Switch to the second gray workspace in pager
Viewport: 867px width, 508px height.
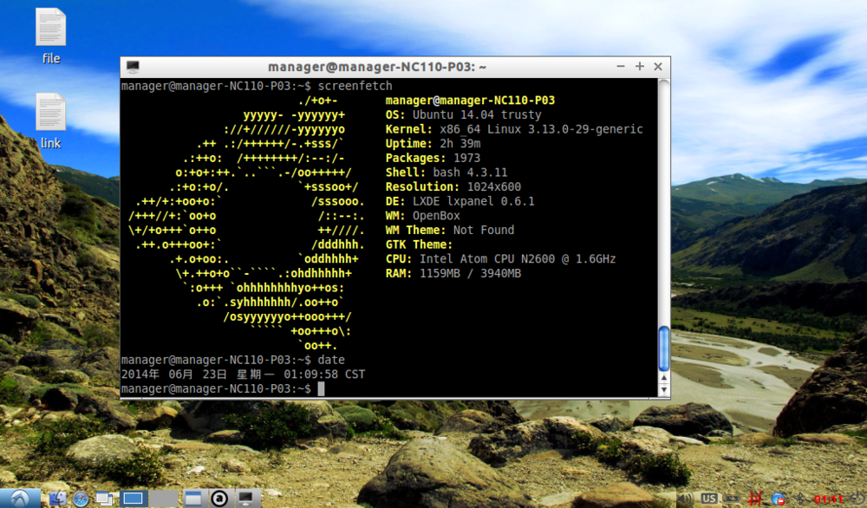(x=164, y=498)
